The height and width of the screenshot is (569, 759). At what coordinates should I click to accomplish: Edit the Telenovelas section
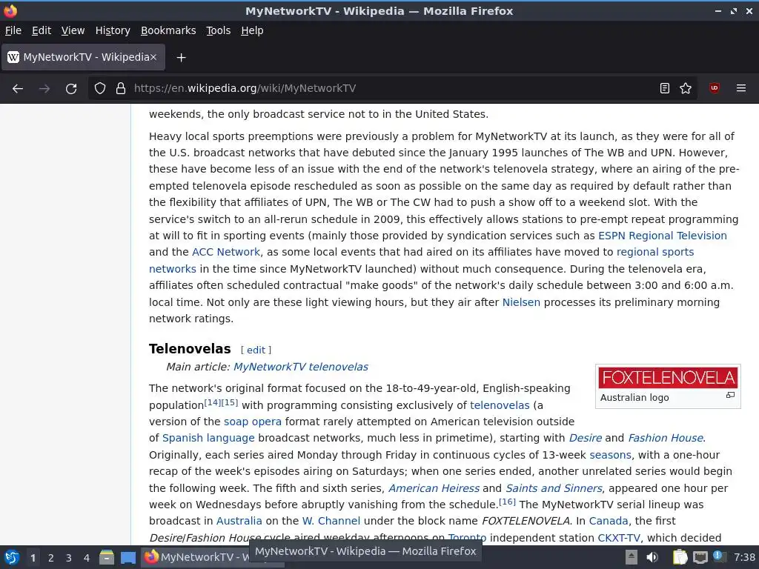[x=256, y=350]
